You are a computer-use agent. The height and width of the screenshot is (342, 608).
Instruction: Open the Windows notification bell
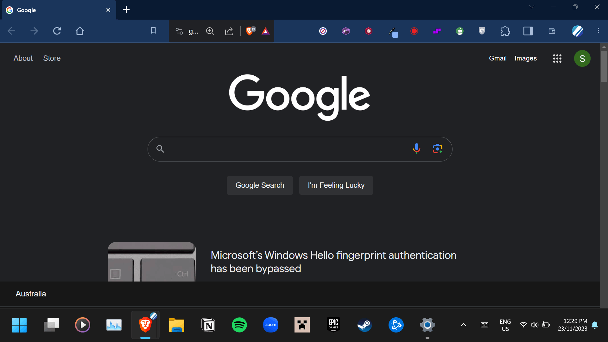coord(595,325)
